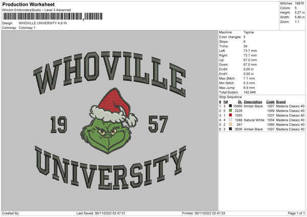The height and width of the screenshot is (217, 307).
Task: Click the 'Code' column header
Action: point(270,102)
